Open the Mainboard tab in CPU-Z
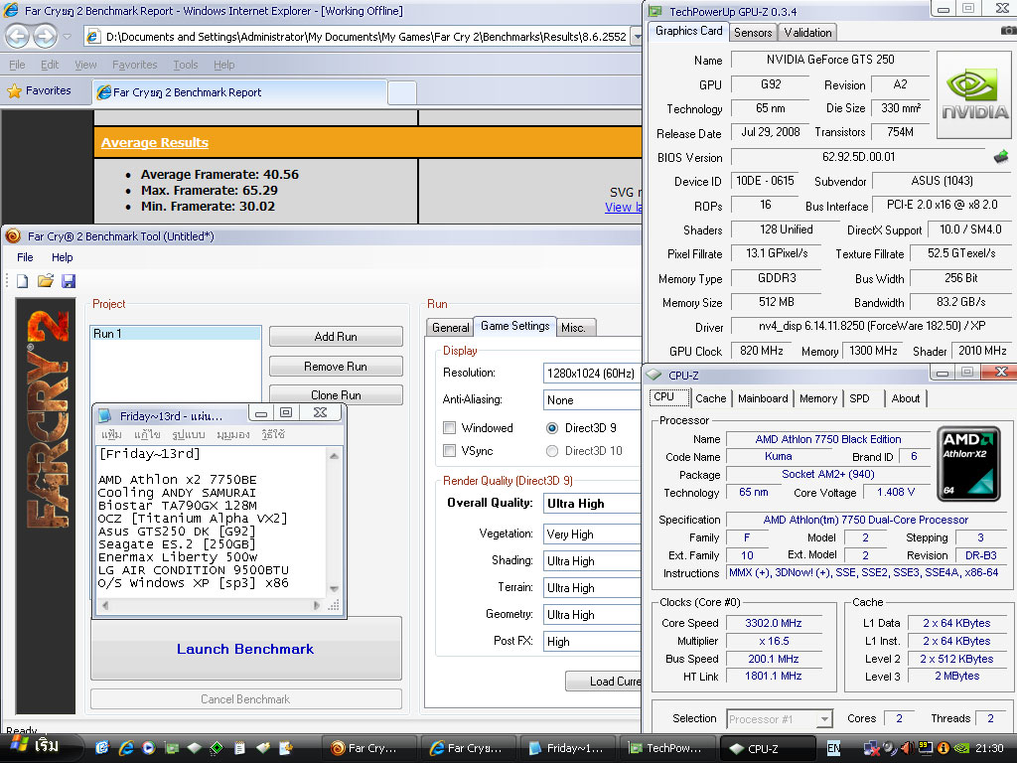This screenshot has width=1017, height=763. tap(763, 398)
